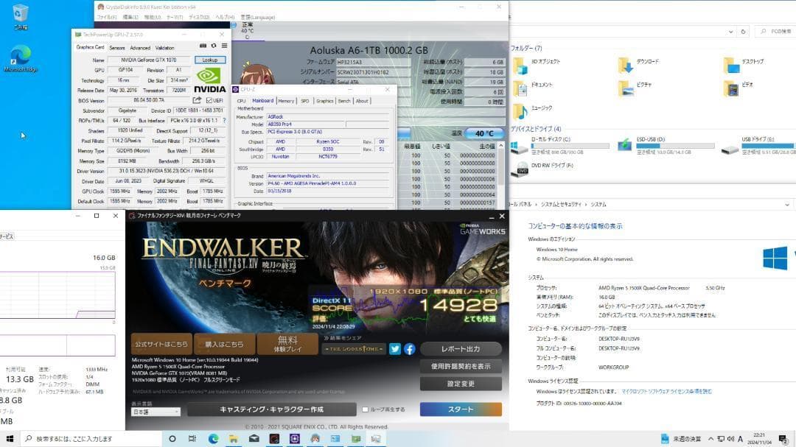This screenshot has width=796, height=447.
Task: Switch to the Memory tab in CPU-Z
Action: pos(286,101)
